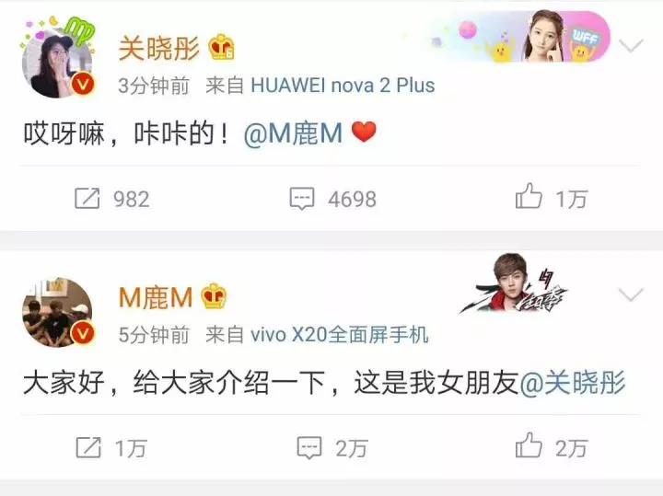This screenshot has width=663, height=496.
Task: Tap crown membership badge beside 关晓彤
Action: [221, 47]
